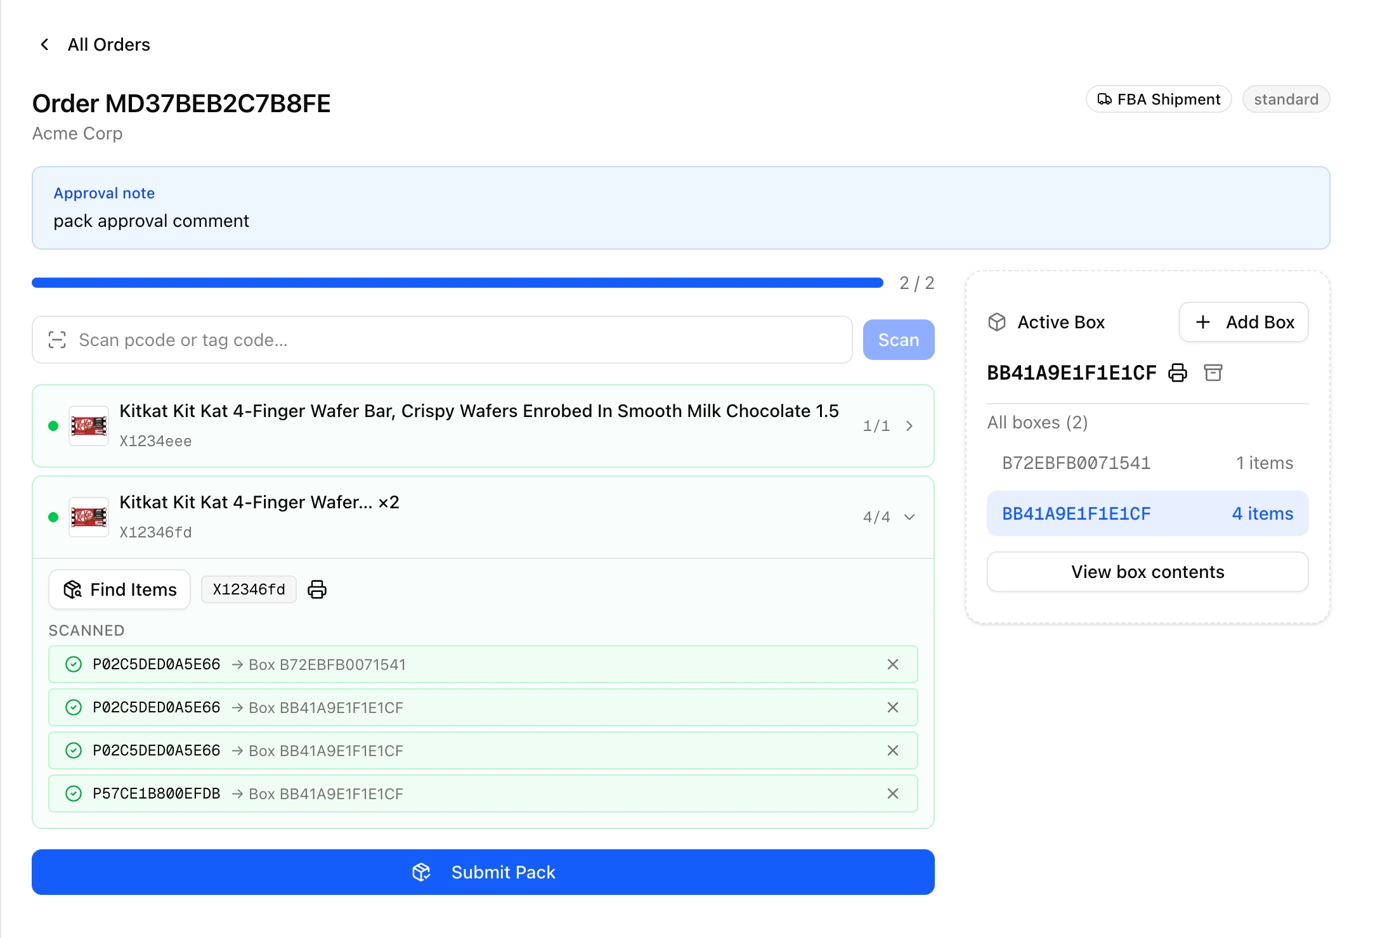Click the 2 / 2 progress count
Viewport: 1380px width, 938px height.
pos(917,283)
